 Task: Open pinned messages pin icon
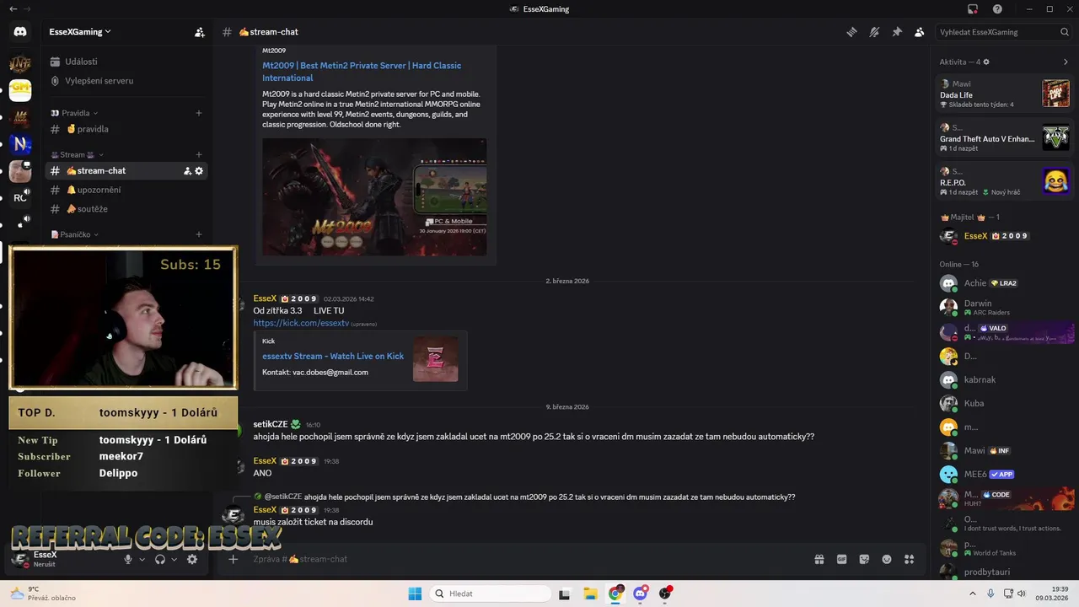point(897,32)
